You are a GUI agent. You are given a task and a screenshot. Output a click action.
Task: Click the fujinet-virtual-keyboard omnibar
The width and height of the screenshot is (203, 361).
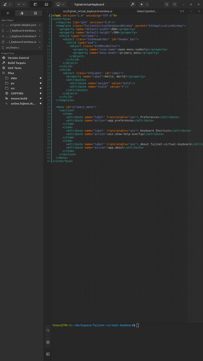pos(99,5)
